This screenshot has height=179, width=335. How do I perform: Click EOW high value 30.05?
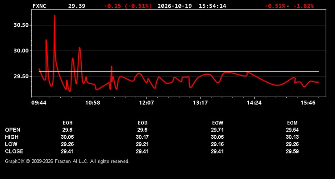(x=217, y=137)
